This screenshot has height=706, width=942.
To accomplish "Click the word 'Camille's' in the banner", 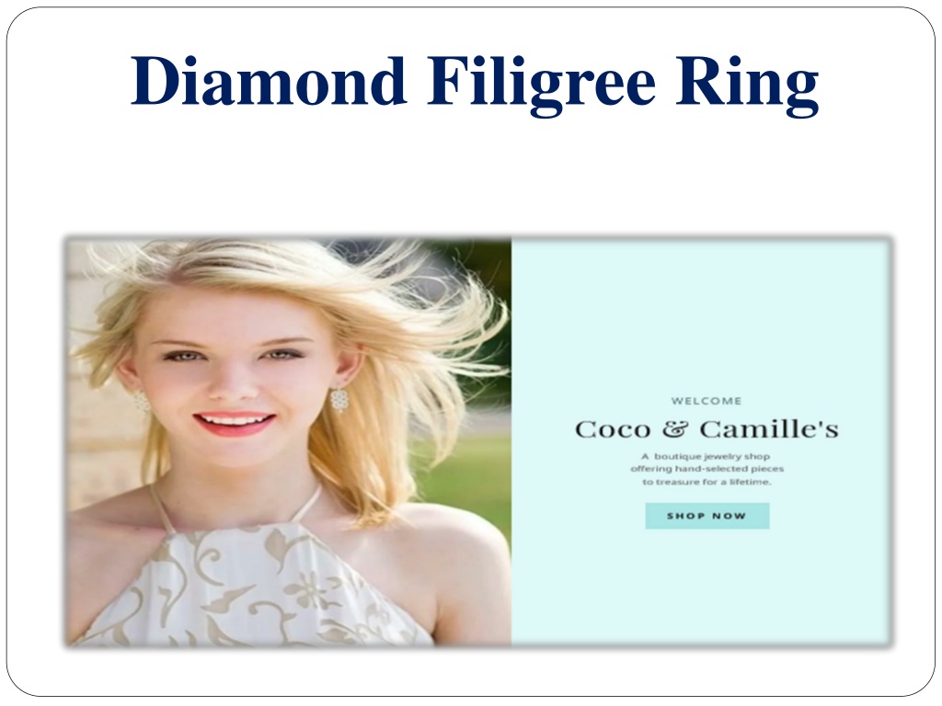I will tap(769, 429).
